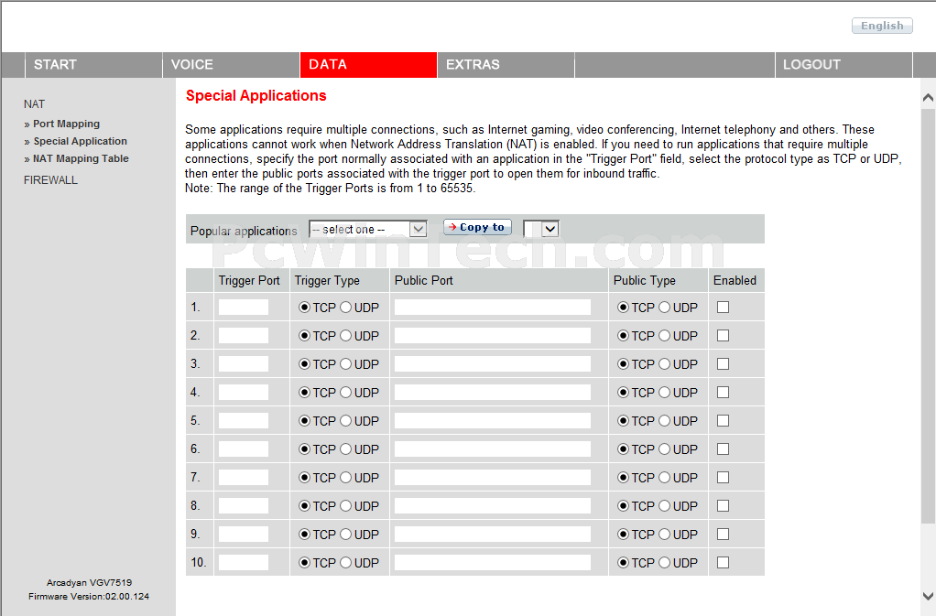936x616 pixels.
Task: Enable row 9 checkbox
Action: click(723, 535)
